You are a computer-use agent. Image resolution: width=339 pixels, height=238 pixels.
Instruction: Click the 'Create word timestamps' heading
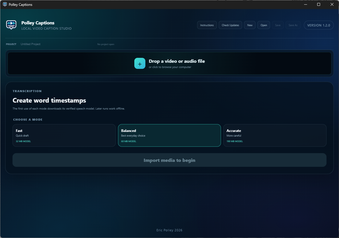[x=49, y=100]
